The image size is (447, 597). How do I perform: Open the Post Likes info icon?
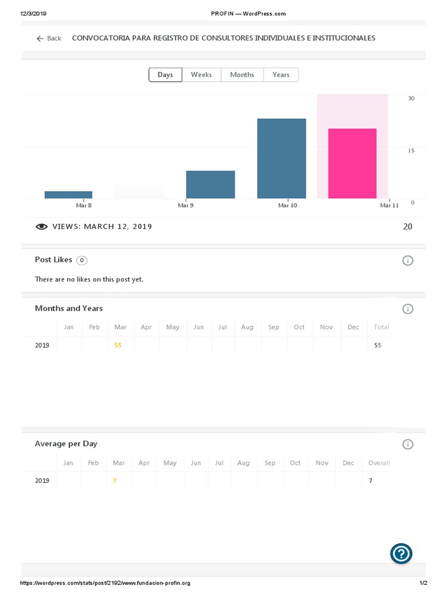click(x=407, y=261)
